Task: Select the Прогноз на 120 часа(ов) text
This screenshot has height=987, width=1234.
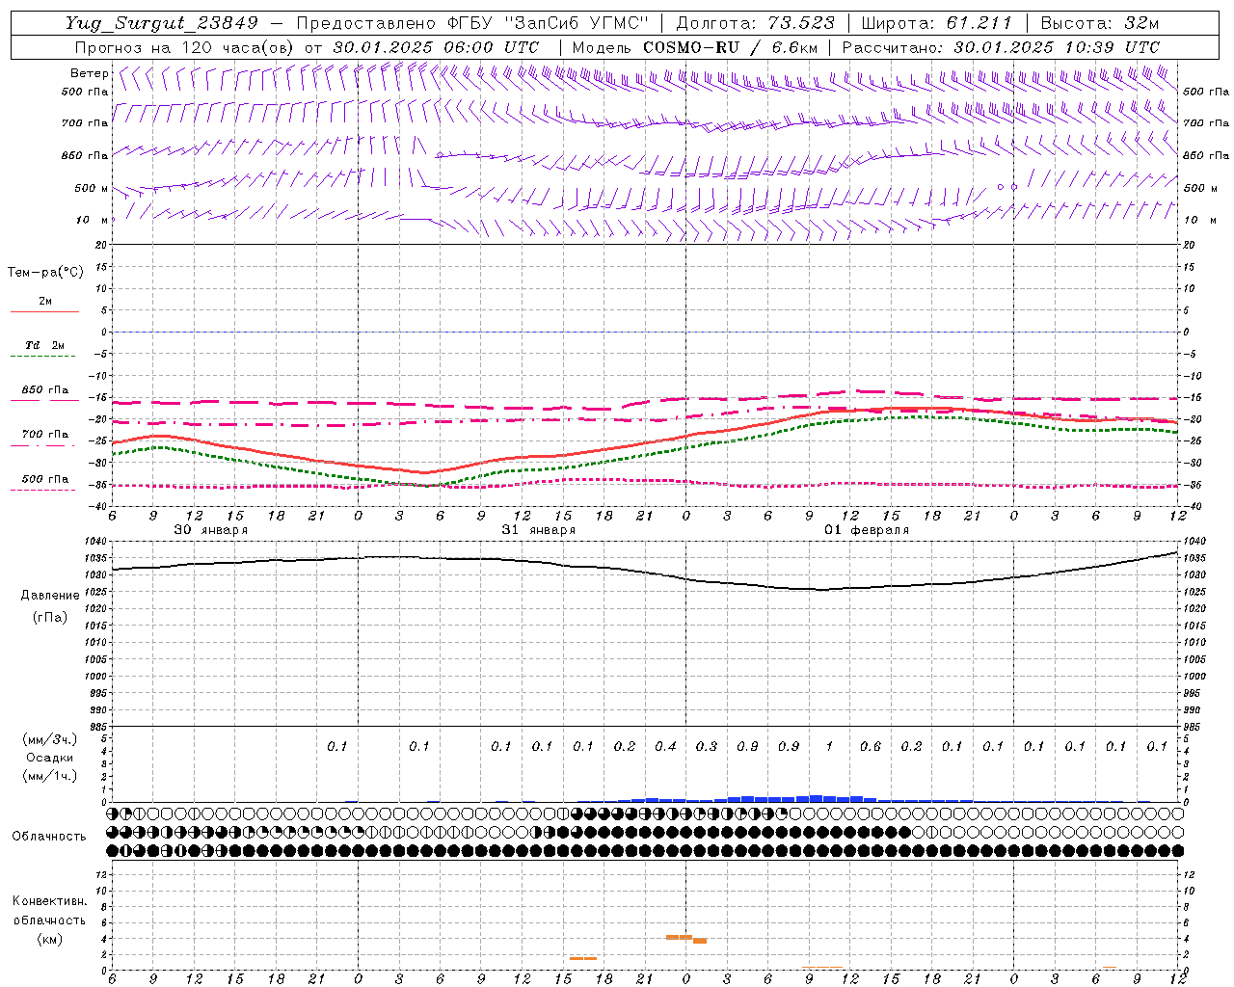Action: pos(185,47)
